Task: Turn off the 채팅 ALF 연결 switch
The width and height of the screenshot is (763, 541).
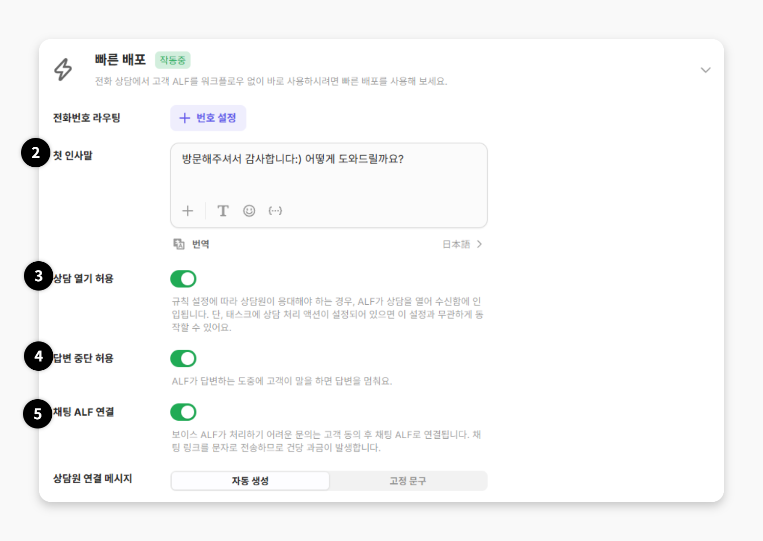Action: tap(183, 412)
